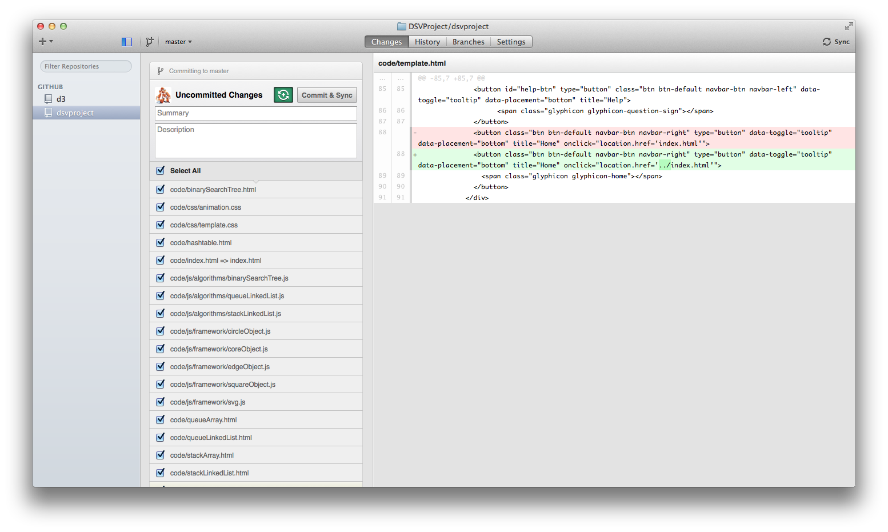Click the folder icon in window title

pyautogui.click(x=401, y=26)
